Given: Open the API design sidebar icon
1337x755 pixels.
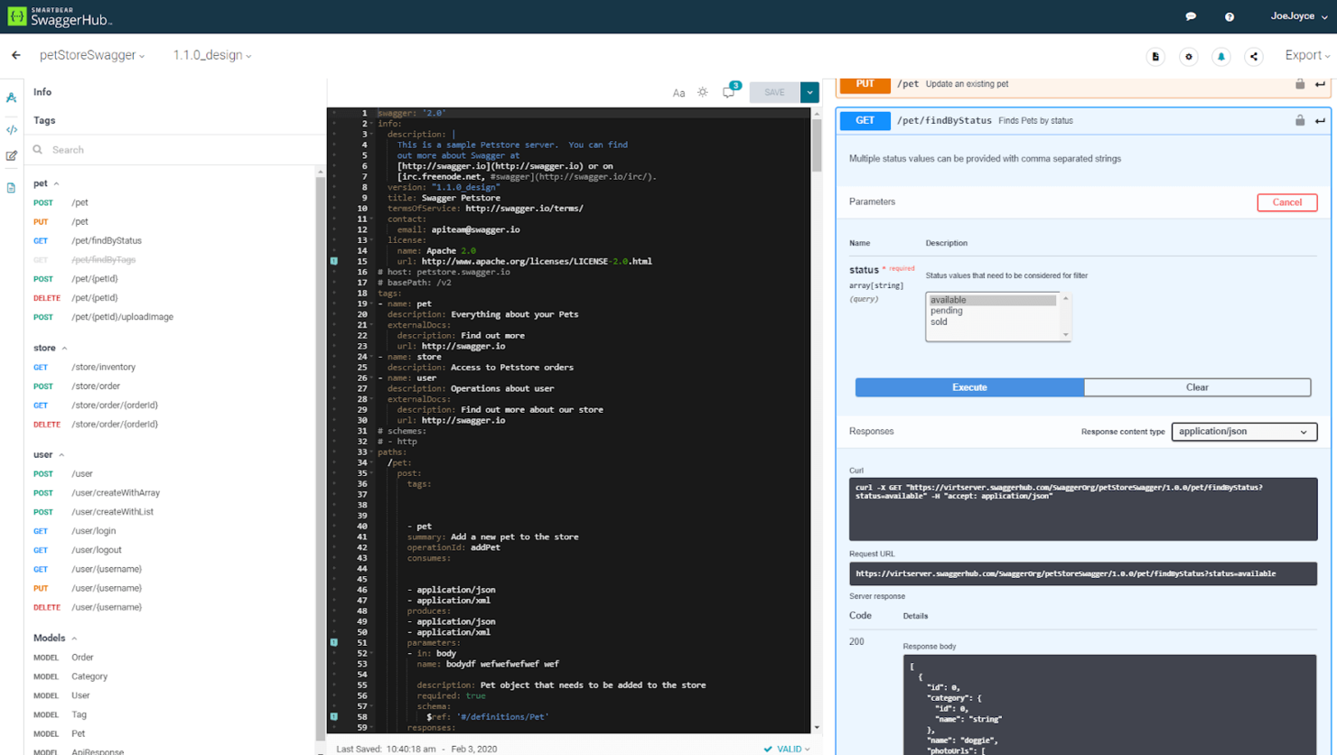Looking at the screenshot, I should tap(12, 98).
